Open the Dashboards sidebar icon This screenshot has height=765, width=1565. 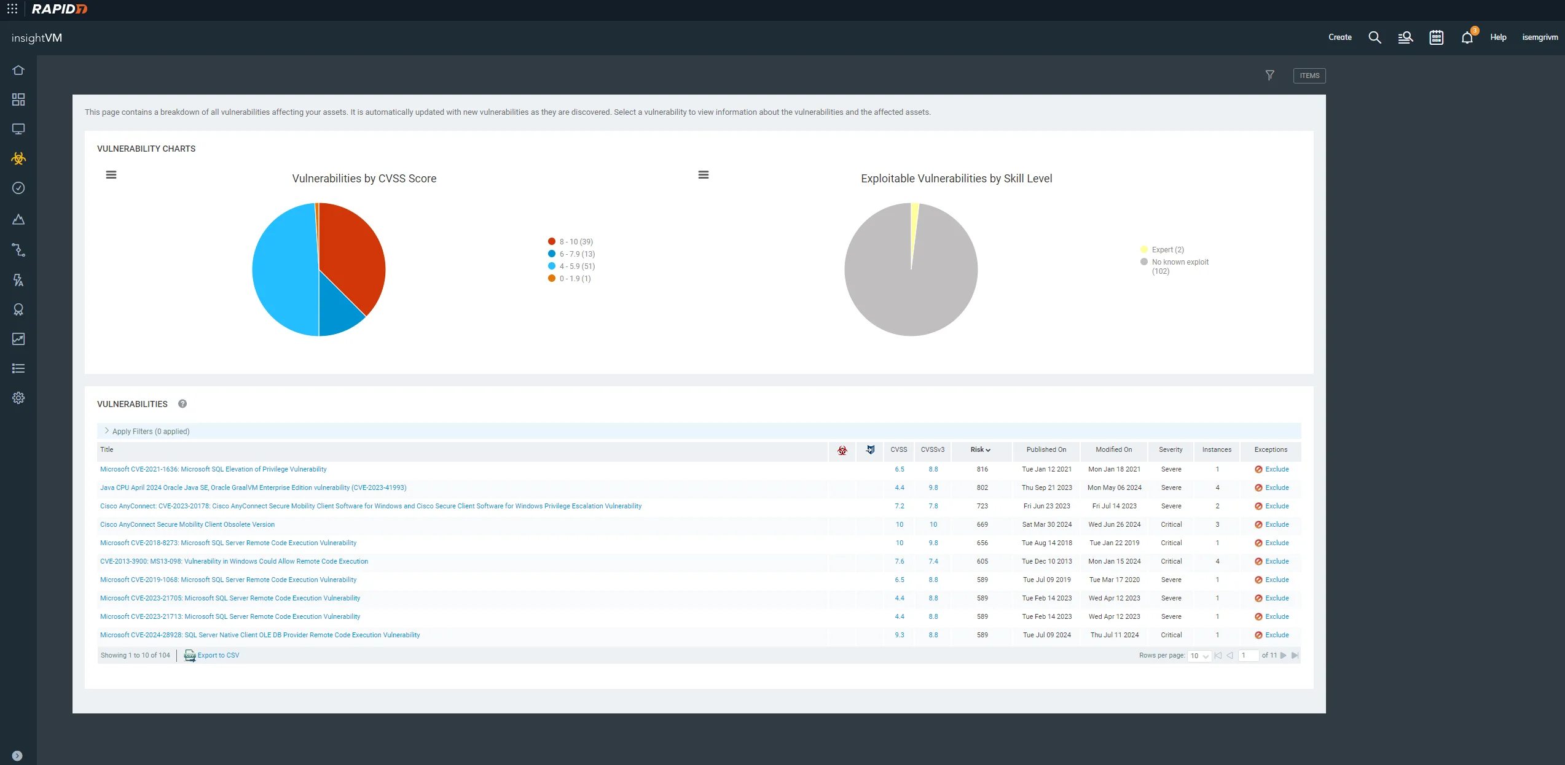pos(18,99)
